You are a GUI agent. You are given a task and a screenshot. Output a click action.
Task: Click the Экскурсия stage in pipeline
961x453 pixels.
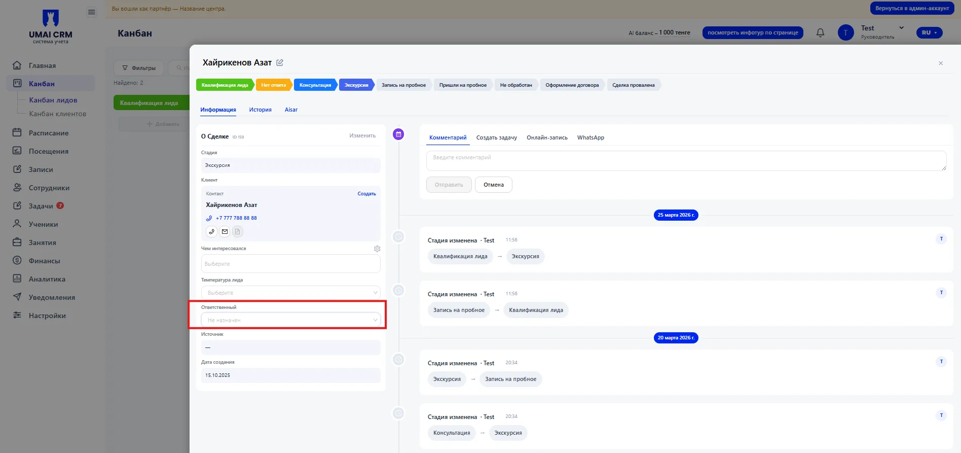[356, 85]
